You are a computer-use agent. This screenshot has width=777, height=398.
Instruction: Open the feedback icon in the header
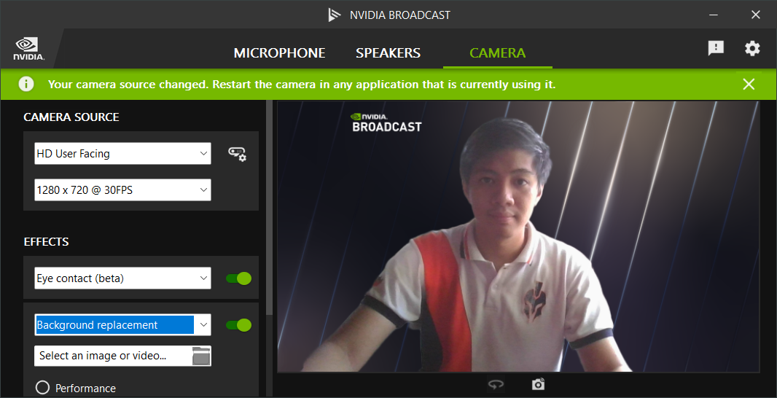point(716,48)
